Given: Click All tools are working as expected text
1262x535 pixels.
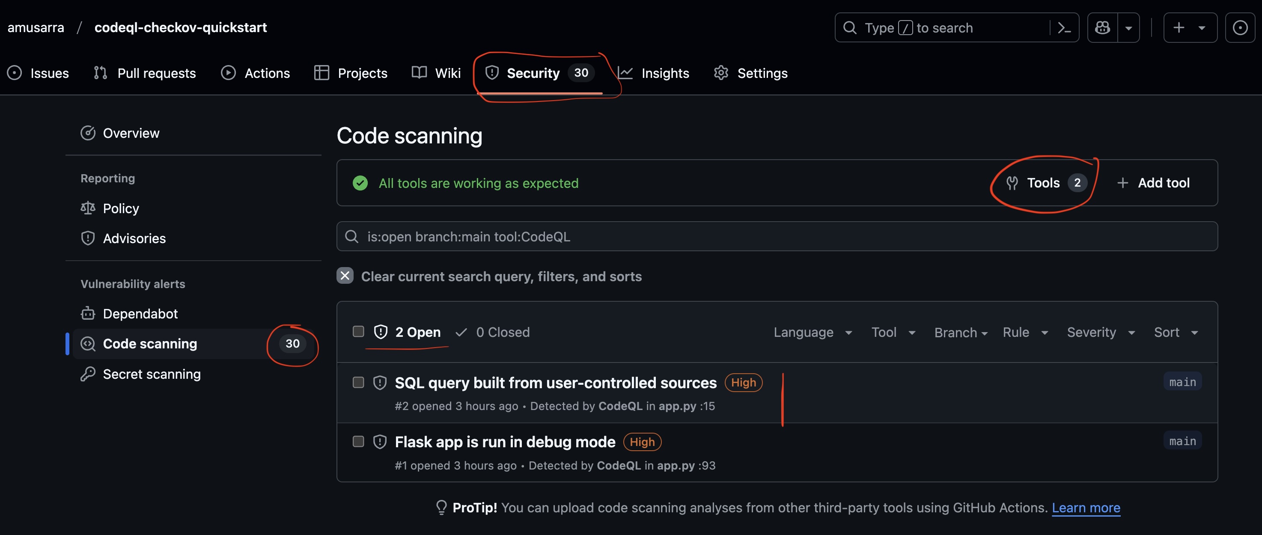Looking at the screenshot, I should pyautogui.click(x=478, y=183).
